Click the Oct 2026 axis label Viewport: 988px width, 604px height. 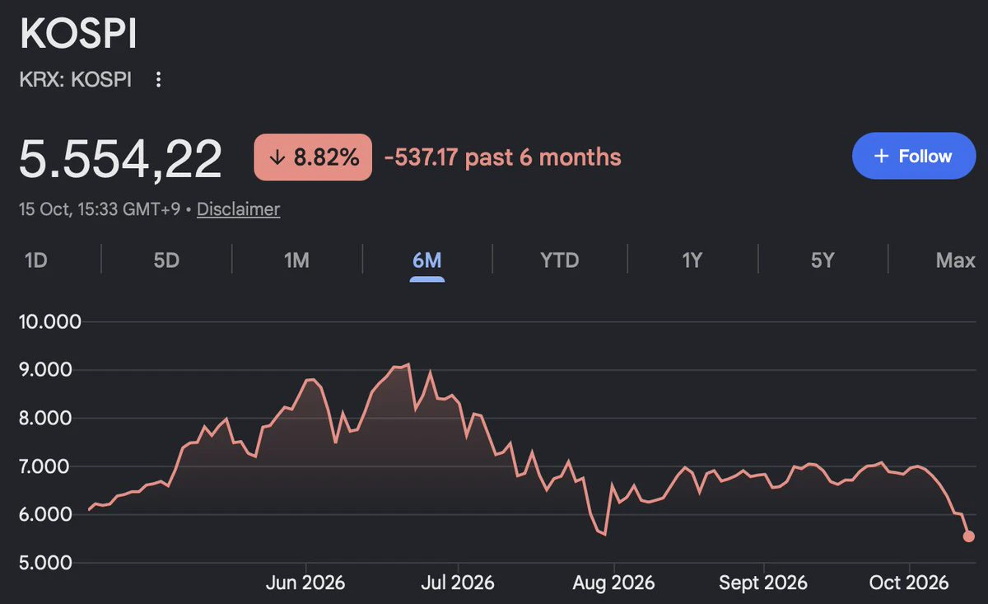coord(909,583)
